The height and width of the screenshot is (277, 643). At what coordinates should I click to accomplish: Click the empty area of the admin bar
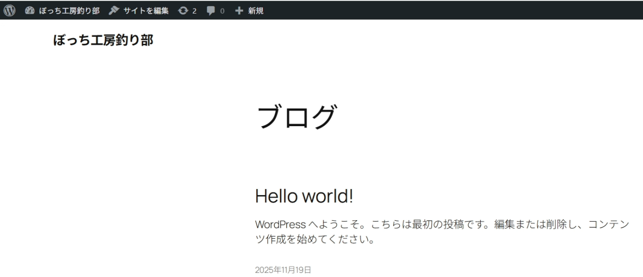click(x=452, y=10)
